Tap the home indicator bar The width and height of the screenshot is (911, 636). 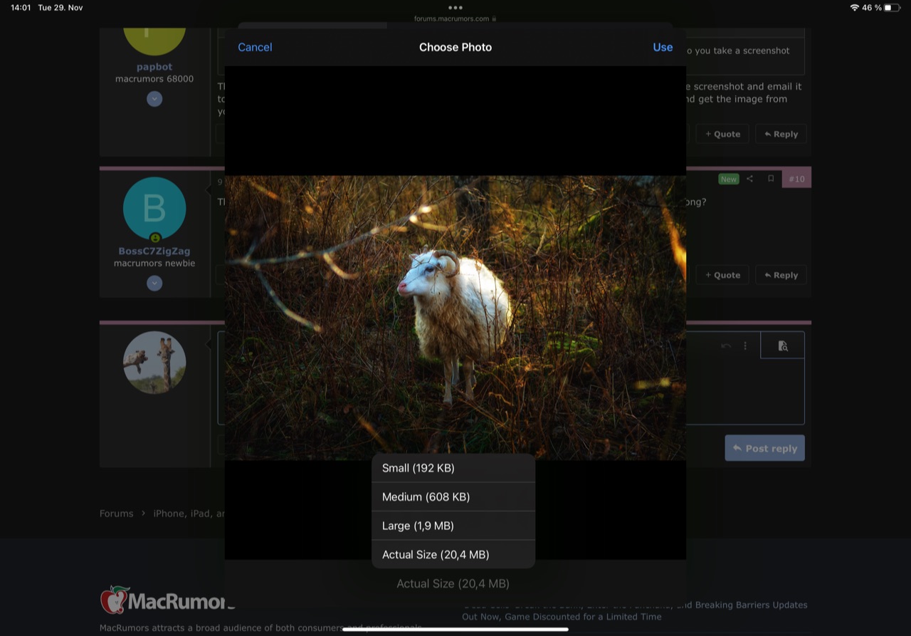pyautogui.click(x=455, y=630)
